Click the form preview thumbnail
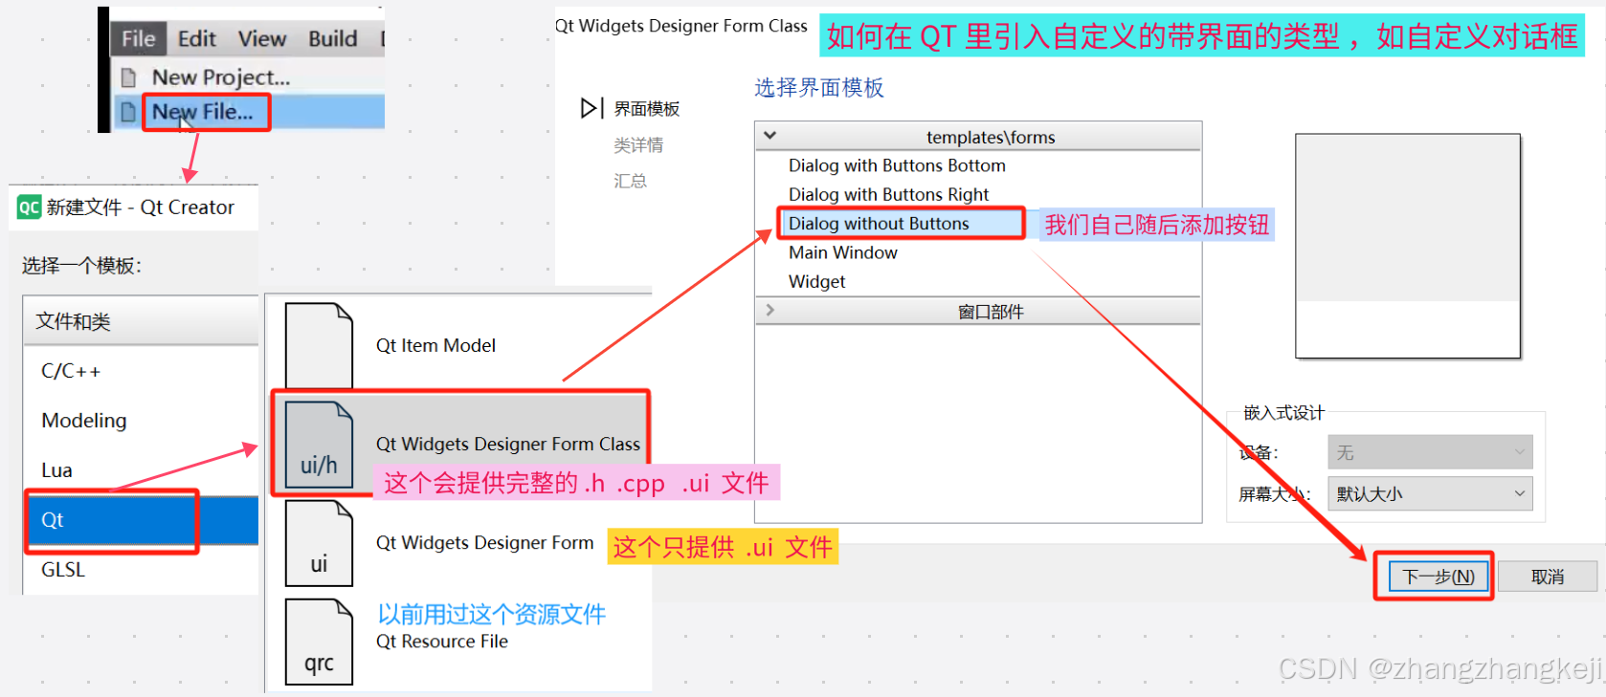Screen dimensions: 1606x697 tap(1408, 246)
